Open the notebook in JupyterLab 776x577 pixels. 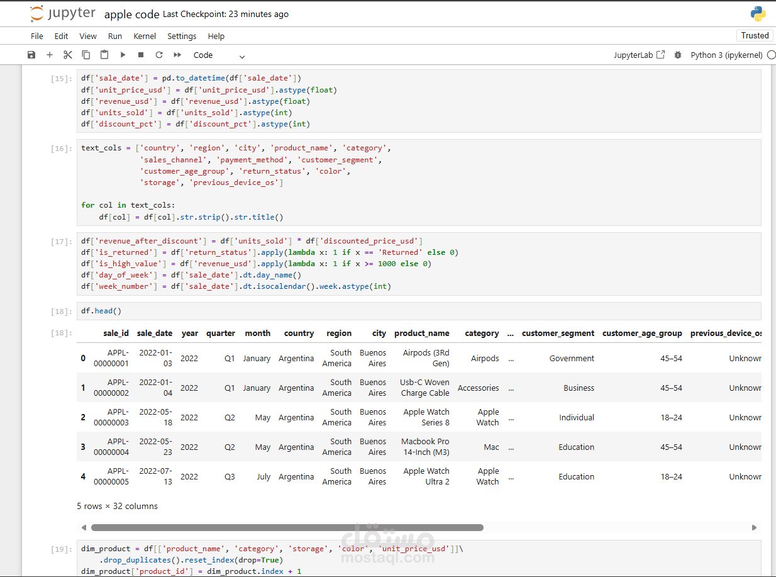(639, 55)
